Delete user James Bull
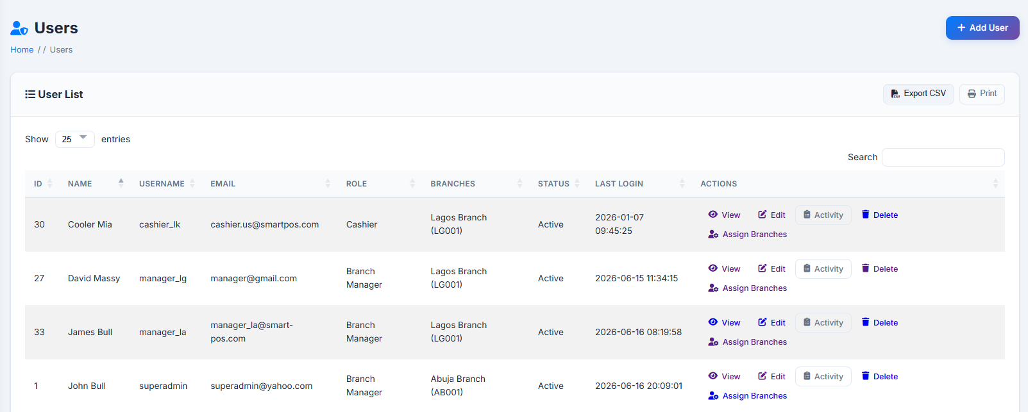The height and width of the screenshot is (412, 1028). [x=879, y=323]
